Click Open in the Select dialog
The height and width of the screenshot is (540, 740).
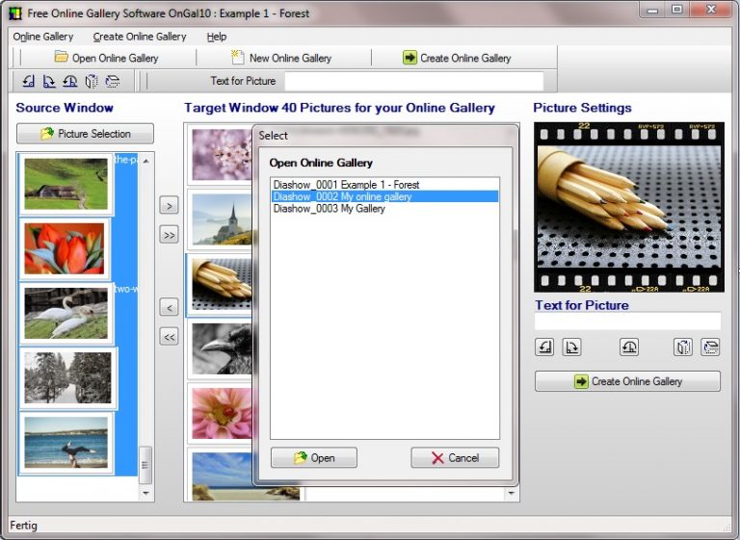tap(314, 457)
